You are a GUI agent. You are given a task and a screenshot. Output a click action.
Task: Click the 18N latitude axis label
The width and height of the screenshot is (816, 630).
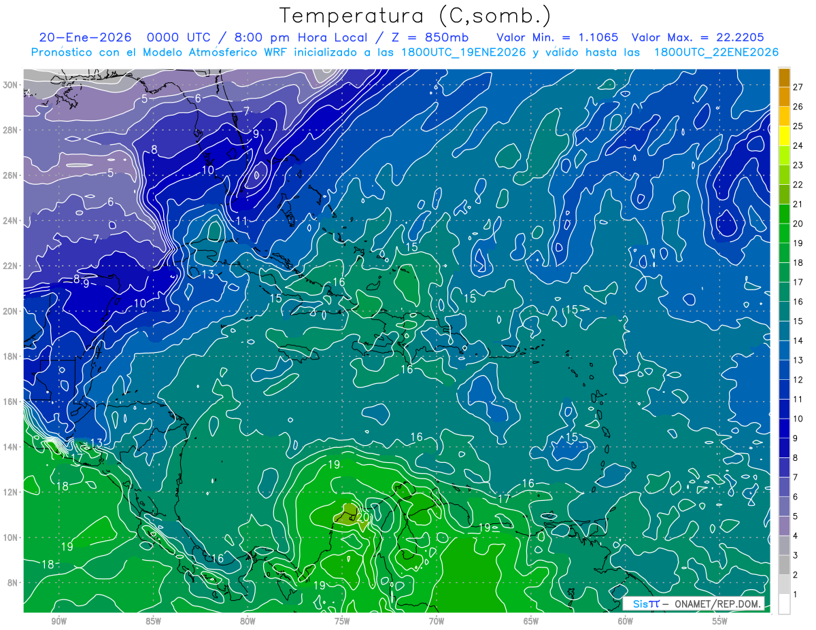10,356
